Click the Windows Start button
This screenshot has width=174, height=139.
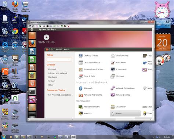pos(3,137)
